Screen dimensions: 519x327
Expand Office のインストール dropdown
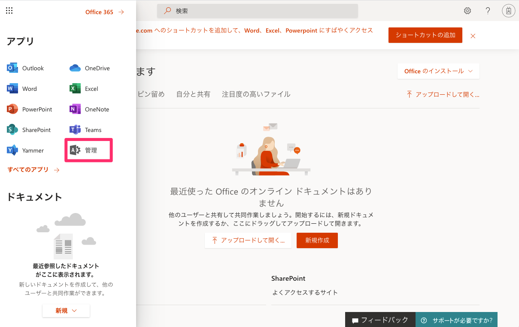(x=438, y=71)
